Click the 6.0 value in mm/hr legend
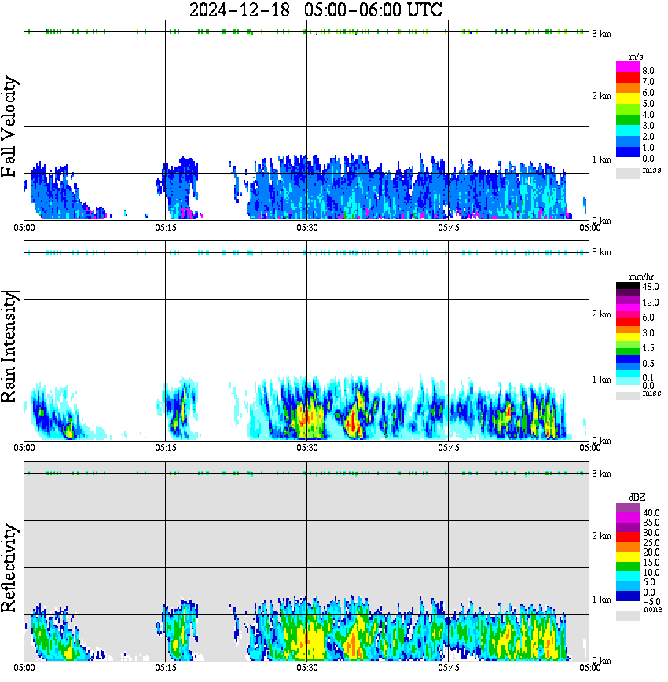 pos(648,317)
